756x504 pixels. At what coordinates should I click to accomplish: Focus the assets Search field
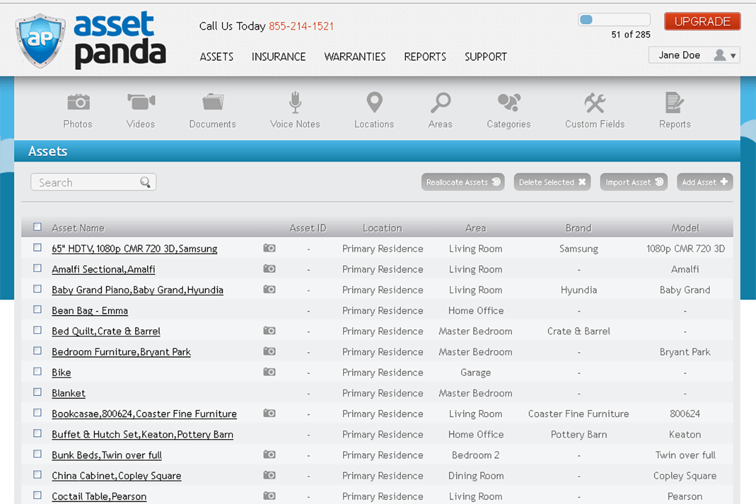[93, 182]
